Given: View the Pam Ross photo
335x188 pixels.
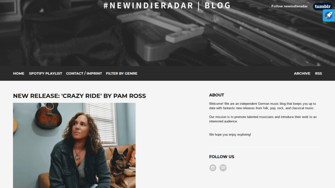Looking at the screenshot, I should pyautogui.click(x=74, y=145).
